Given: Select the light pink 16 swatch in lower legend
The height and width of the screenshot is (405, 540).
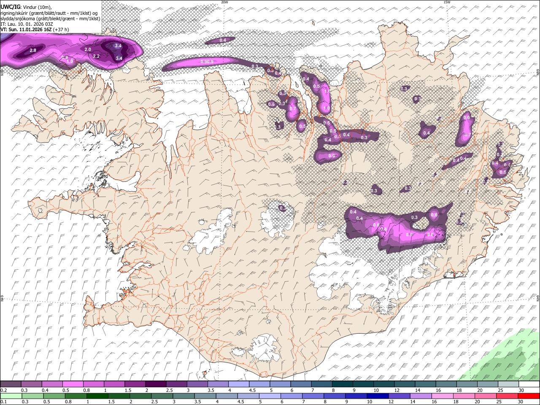Looking at the screenshot, I should tap(443, 396).
